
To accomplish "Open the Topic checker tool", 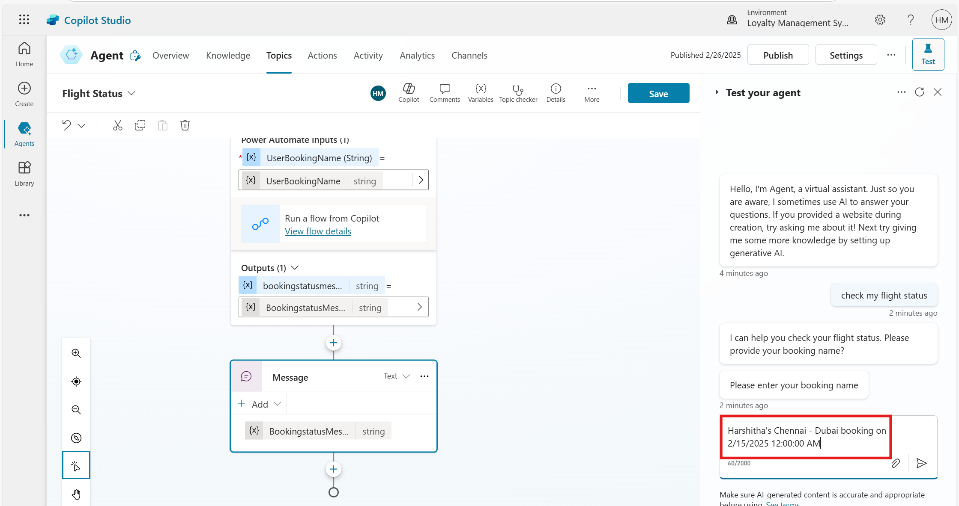I will coord(518,93).
